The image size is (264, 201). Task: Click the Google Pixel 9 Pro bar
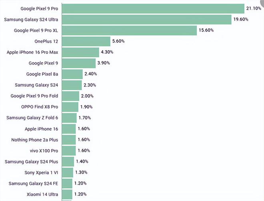153,8
